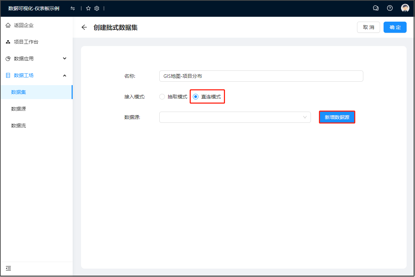
Task: Select the 直连模式 radio button
Action: 196,97
